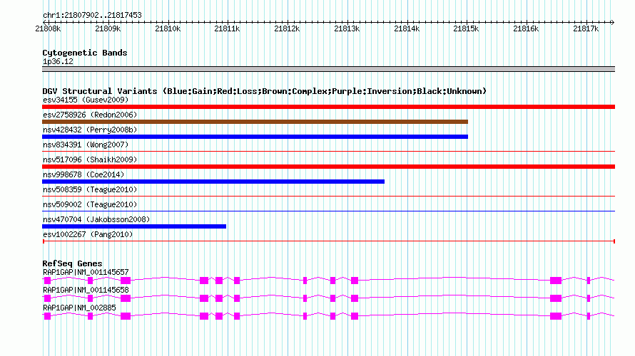Click the 1p36.12 band label

tap(58, 61)
